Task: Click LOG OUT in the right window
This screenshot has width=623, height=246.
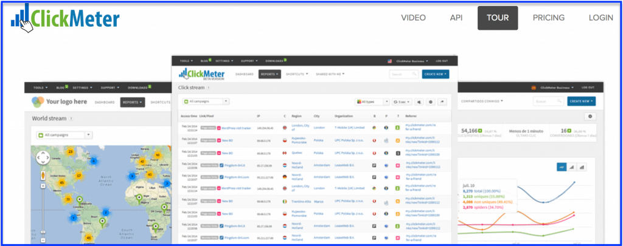Action: click(588, 87)
